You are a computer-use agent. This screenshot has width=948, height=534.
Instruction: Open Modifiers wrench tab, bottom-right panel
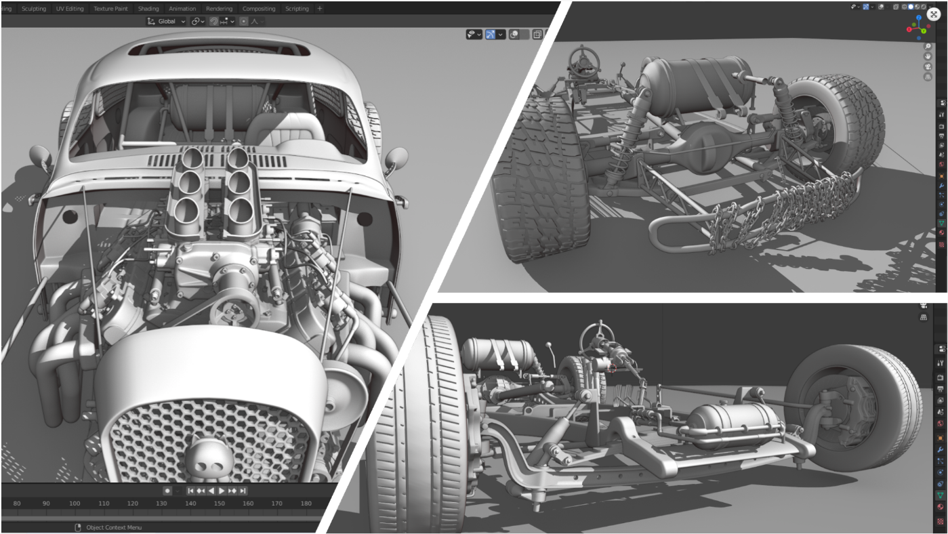point(941,449)
